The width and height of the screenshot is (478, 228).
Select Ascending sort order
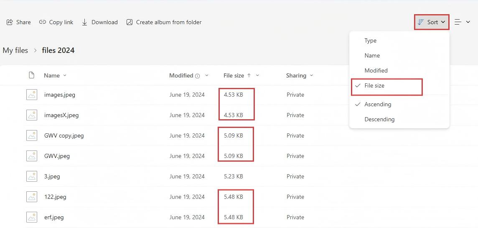coord(378,104)
